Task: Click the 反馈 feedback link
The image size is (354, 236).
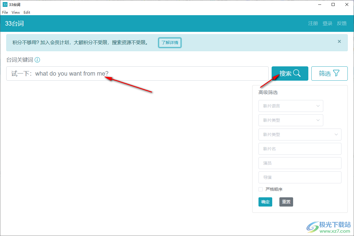Action: click(x=341, y=24)
